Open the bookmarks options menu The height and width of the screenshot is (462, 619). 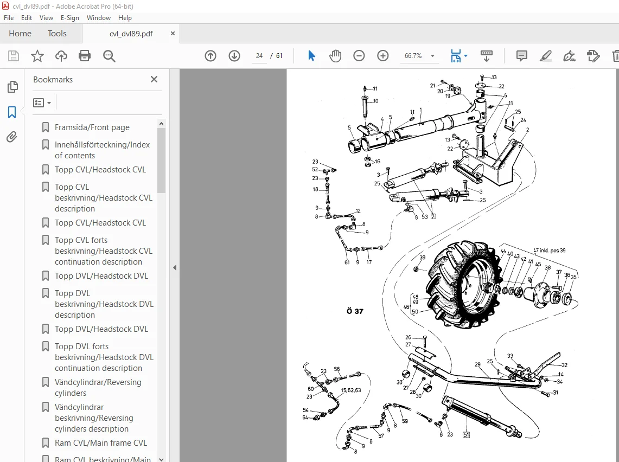coord(42,103)
